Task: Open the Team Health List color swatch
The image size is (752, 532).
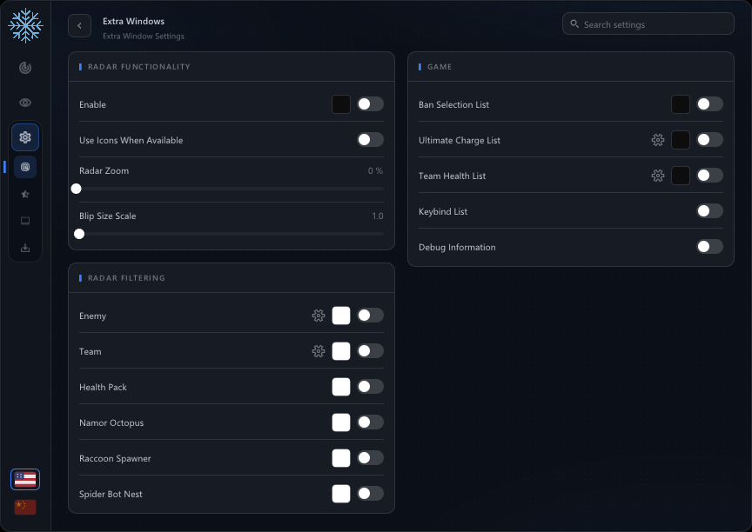Action: coord(681,176)
